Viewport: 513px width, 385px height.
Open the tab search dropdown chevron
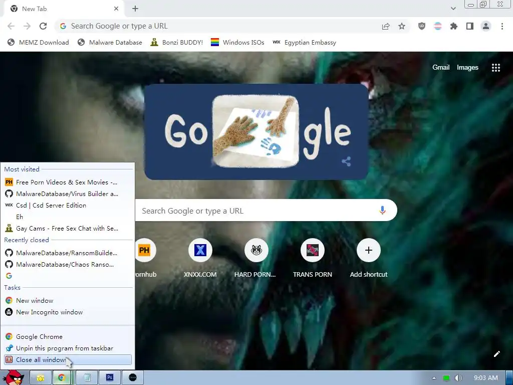453,9
